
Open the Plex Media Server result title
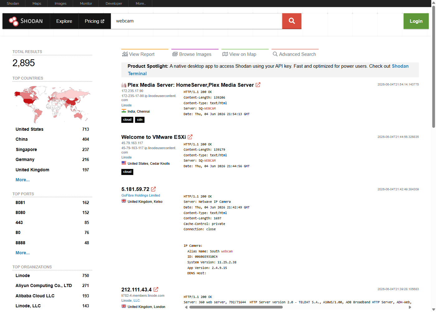[x=191, y=85]
